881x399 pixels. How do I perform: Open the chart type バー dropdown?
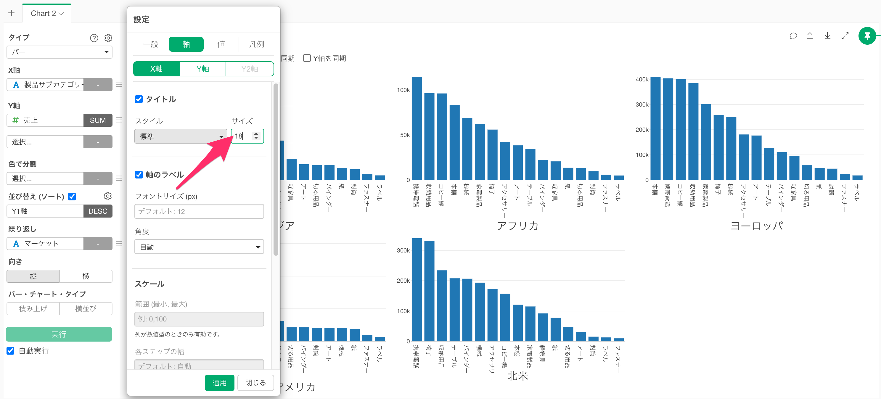[60, 52]
